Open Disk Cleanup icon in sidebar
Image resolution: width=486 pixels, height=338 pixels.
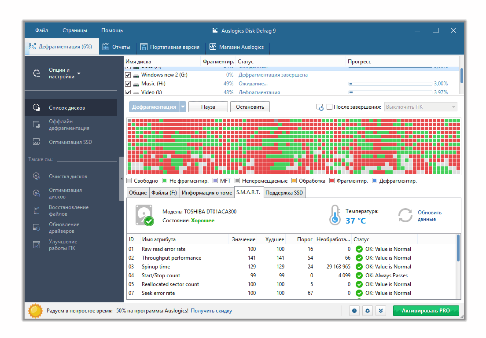(37, 176)
